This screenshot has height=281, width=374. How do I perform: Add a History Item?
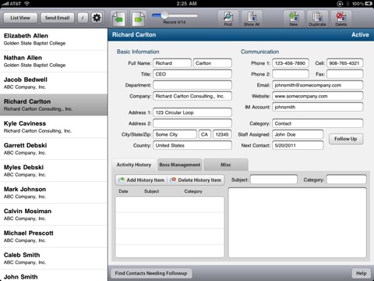(142, 180)
